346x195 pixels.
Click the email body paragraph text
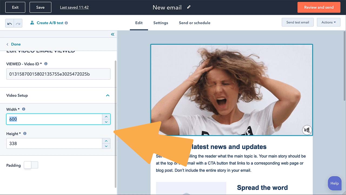click(231, 163)
